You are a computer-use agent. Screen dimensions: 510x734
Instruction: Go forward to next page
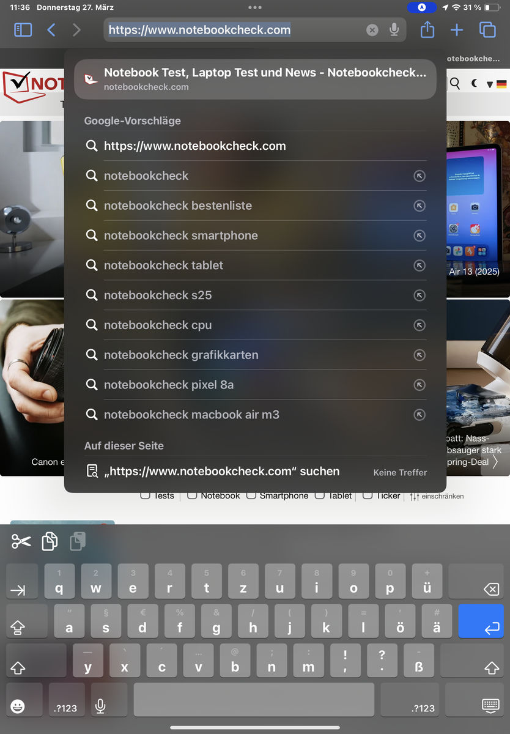(76, 29)
